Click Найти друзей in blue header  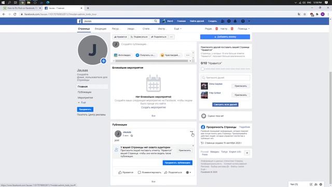tap(197, 21)
